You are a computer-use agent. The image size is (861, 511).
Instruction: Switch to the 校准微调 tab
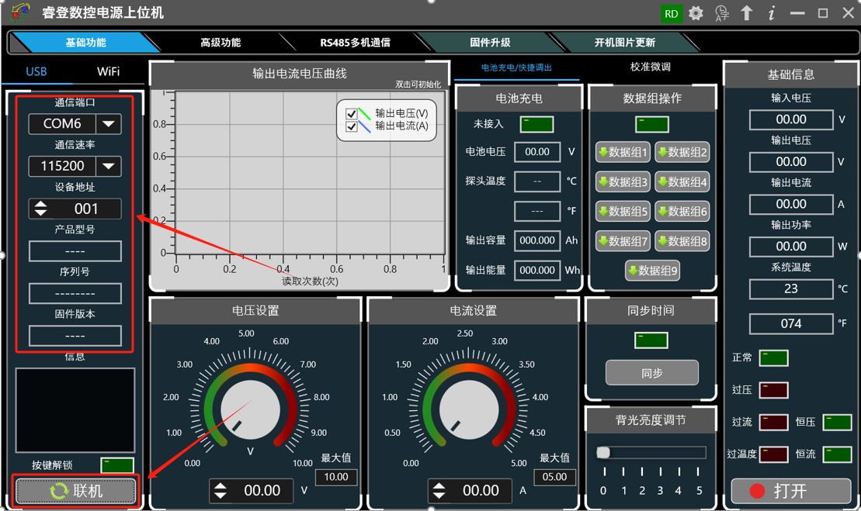pos(651,67)
